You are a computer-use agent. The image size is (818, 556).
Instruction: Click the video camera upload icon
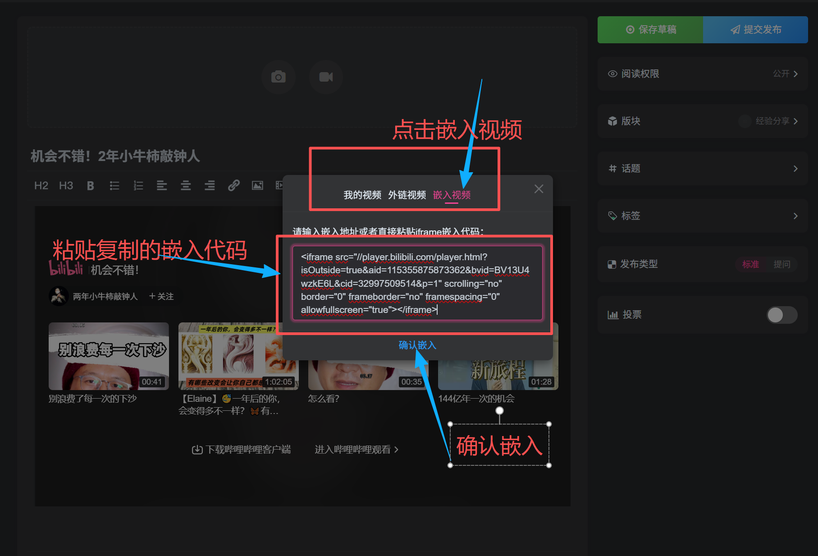pos(326,77)
